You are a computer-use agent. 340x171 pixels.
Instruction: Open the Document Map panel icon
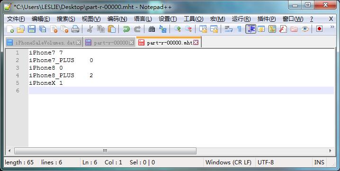click(x=272, y=29)
